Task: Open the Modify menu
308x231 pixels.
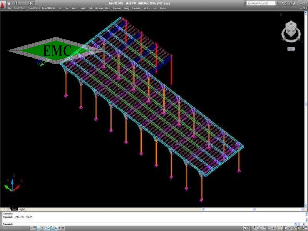Action: [x=126, y=8]
